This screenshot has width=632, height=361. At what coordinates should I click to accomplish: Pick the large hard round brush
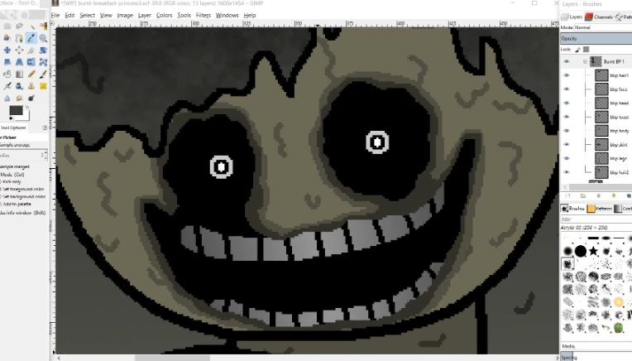[x=581, y=251]
